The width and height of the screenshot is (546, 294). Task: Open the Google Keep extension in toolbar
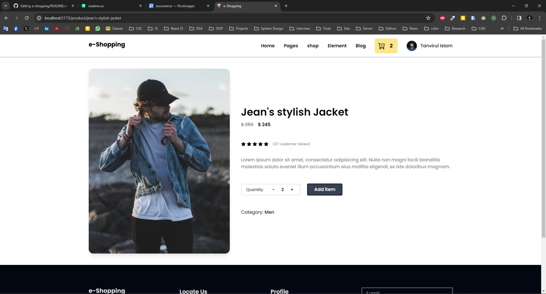click(x=463, y=18)
